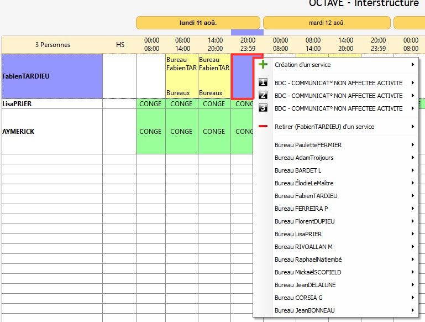Viewport: 425px width, 322px height.
Task: Click LisaPRIER's CONGE cell under 00:00-08:00 Monday
Action: tap(150, 104)
